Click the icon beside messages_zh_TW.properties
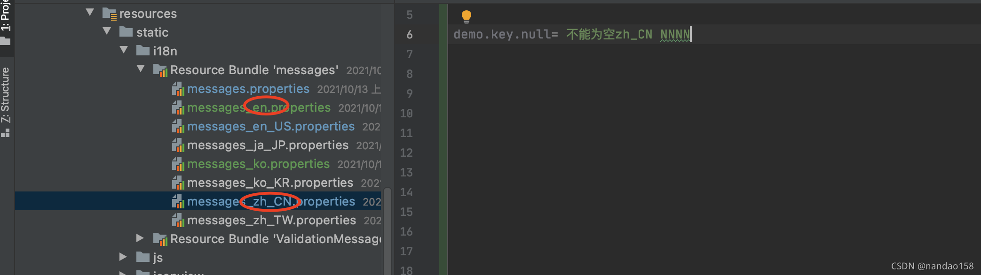The width and height of the screenshot is (981, 275). [179, 220]
